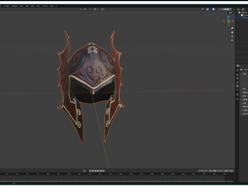Click the pan view hand button
248x186 pixels.
point(232,32)
